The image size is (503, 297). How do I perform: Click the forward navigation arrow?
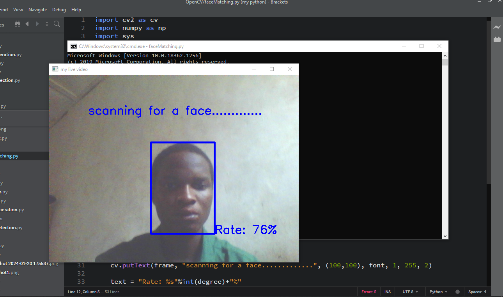[x=37, y=24]
